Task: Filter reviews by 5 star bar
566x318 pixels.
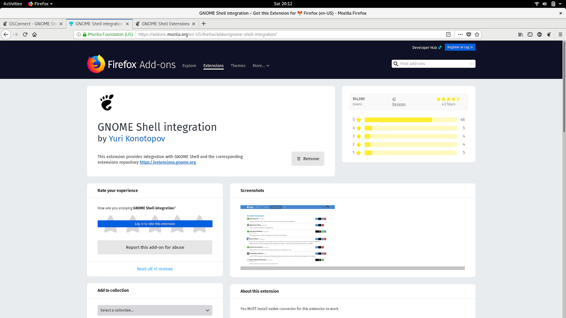Action: tap(410, 120)
